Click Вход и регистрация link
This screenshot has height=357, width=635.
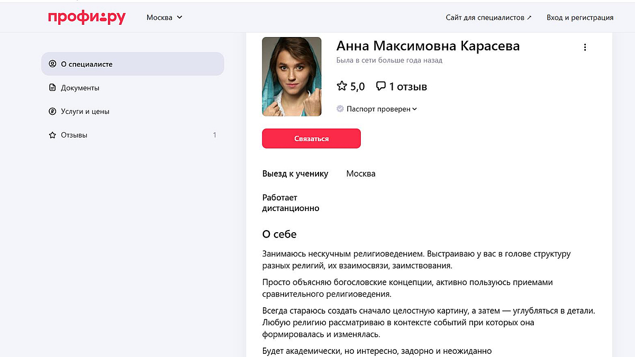pos(580,17)
